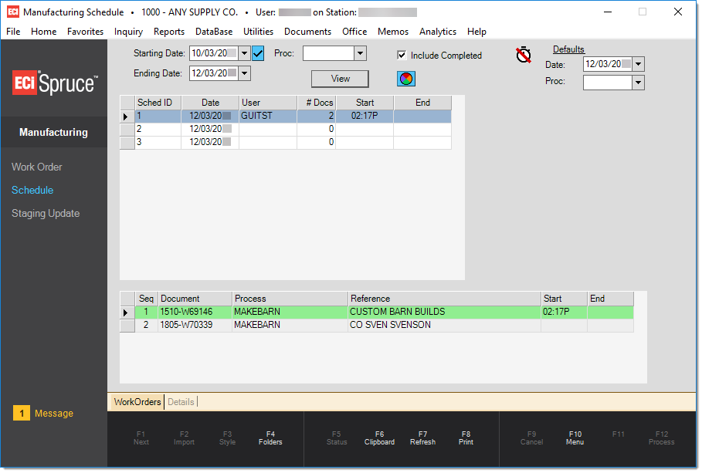Click the Defaults link

568,49
